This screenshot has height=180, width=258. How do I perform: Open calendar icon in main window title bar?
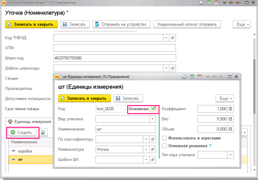click(217, 3)
